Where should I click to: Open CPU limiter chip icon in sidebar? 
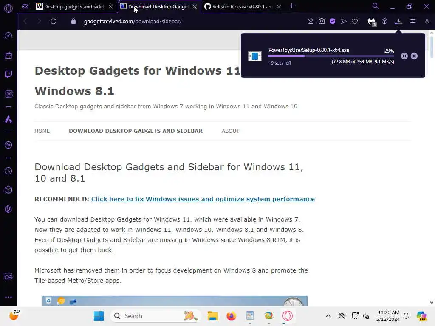(x=8, y=94)
